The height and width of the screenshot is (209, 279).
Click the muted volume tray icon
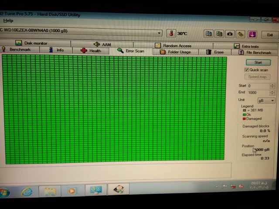pyautogui.click(x=241, y=186)
